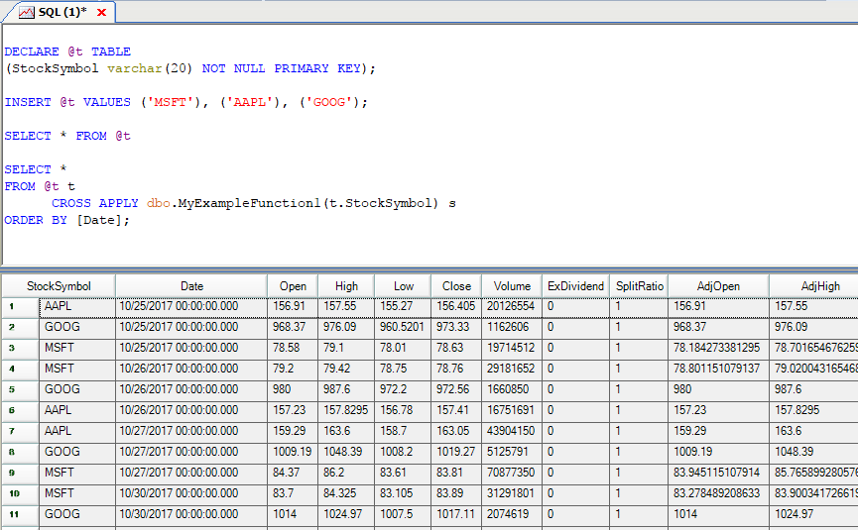The width and height of the screenshot is (858, 530).
Task: Click the AdjOpen value 83.278489208633
Action: (x=718, y=493)
